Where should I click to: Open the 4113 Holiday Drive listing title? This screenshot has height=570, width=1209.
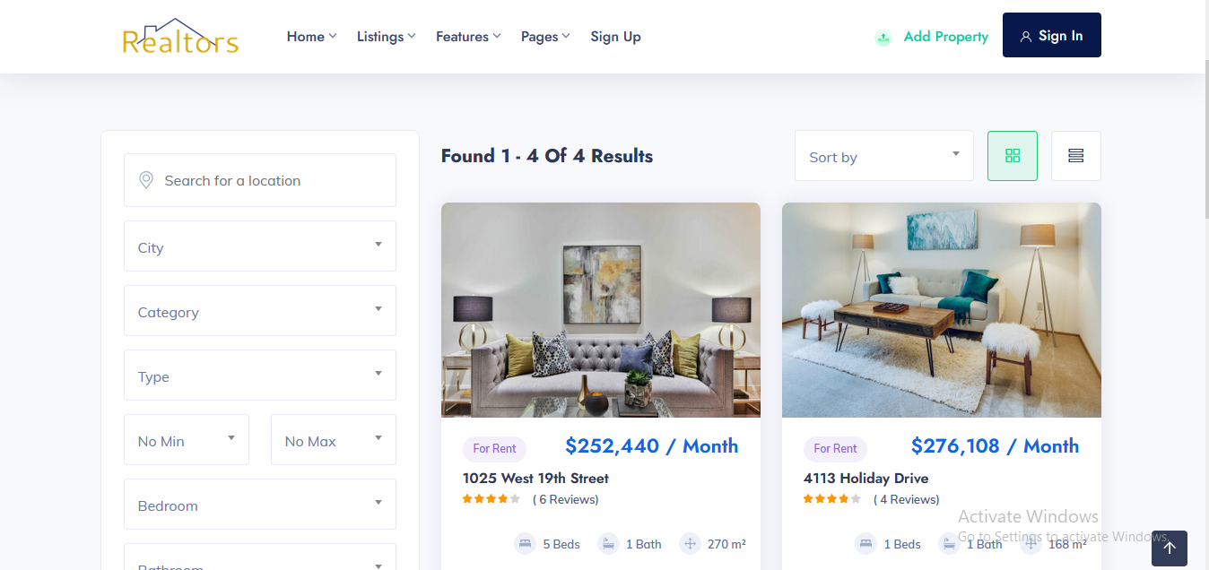tap(866, 479)
